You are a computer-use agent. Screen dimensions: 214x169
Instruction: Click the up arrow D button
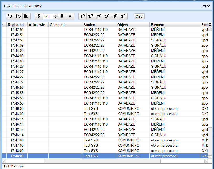(115, 16)
